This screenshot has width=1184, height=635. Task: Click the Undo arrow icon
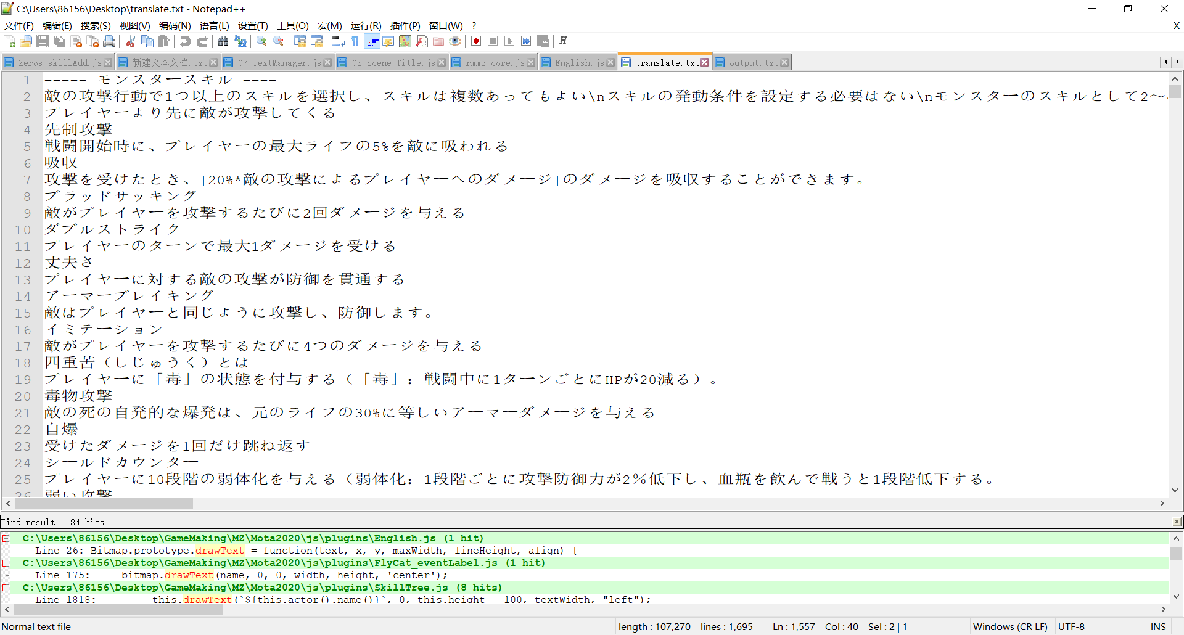coord(185,41)
